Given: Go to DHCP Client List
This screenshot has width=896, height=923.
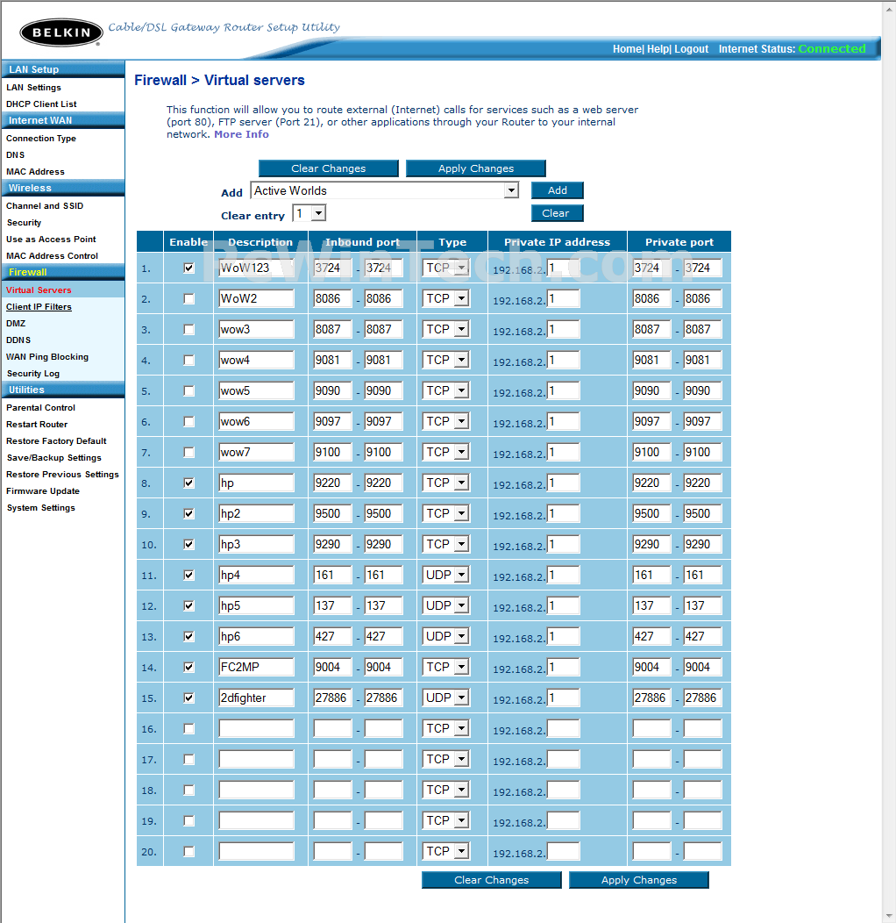Looking at the screenshot, I should click(x=41, y=104).
